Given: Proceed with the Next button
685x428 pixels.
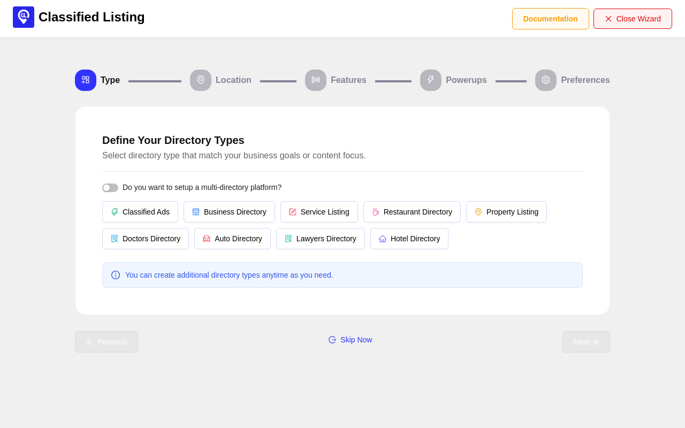Looking at the screenshot, I should (x=586, y=342).
